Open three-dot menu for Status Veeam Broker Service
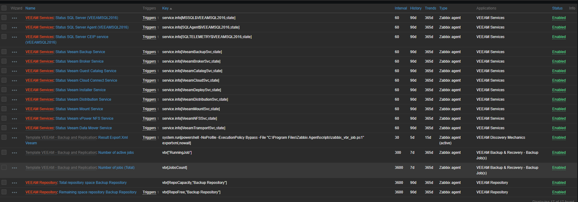The image size is (578, 202). click(14, 62)
